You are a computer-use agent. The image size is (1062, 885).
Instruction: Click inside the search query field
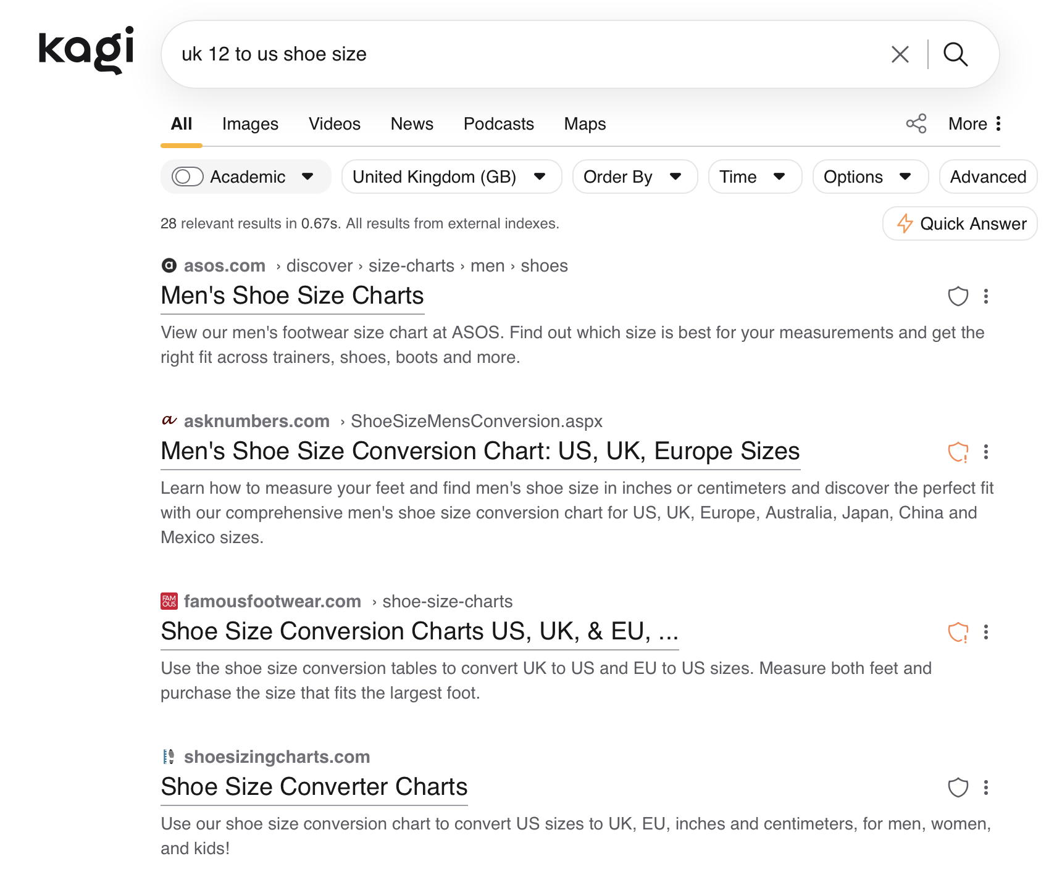click(525, 54)
